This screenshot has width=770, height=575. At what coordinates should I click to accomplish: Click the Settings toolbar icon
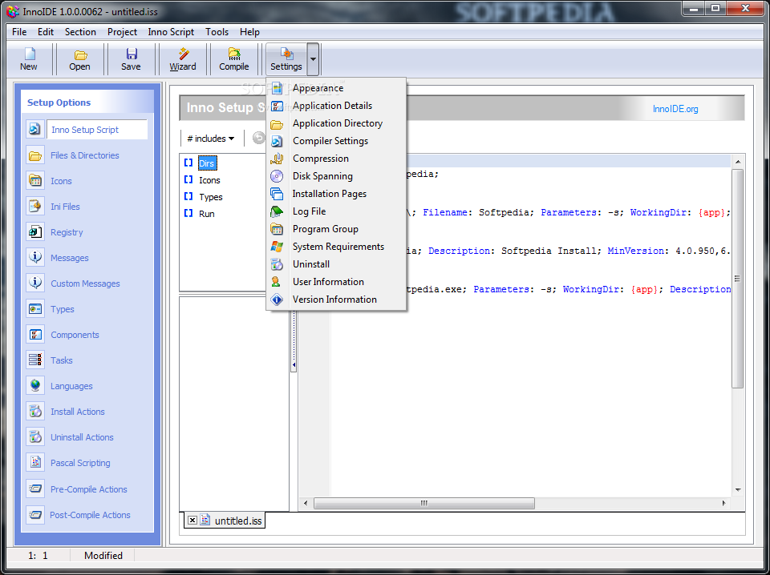click(x=286, y=54)
